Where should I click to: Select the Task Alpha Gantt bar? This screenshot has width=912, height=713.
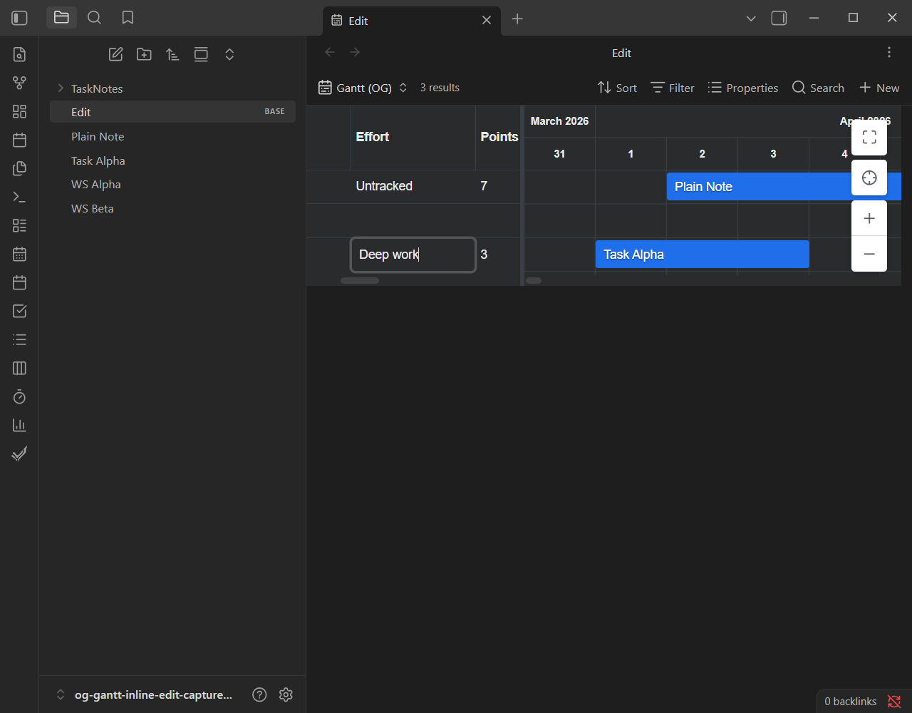(x=703, y=255)
